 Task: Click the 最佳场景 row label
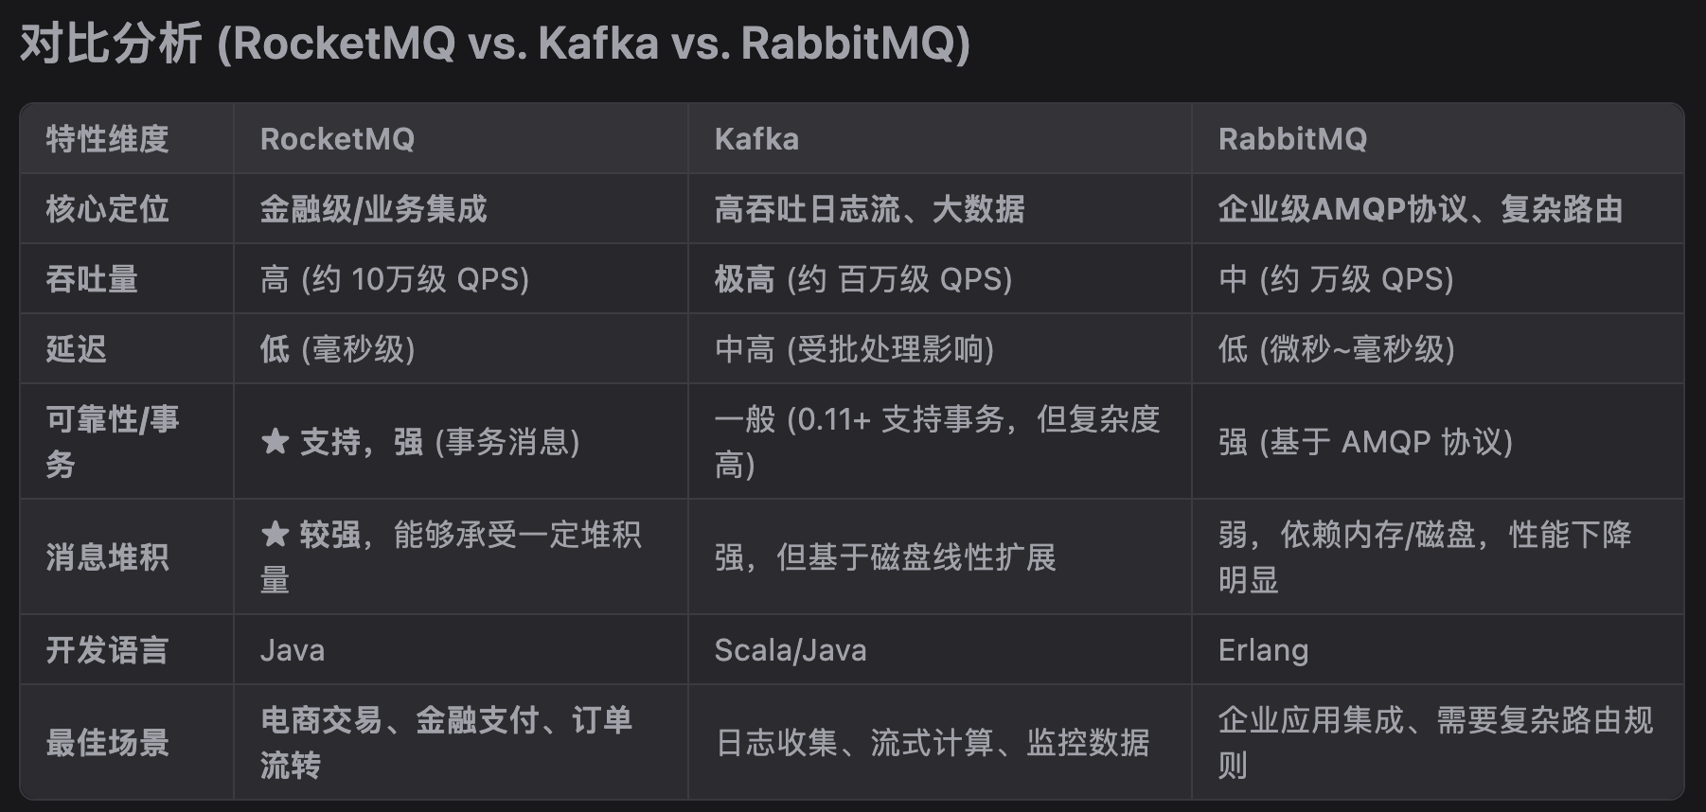107,743
